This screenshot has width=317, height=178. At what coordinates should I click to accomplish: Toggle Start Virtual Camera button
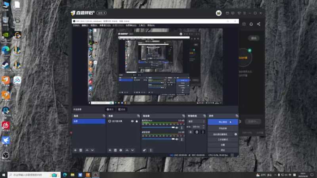pos(220,134)
